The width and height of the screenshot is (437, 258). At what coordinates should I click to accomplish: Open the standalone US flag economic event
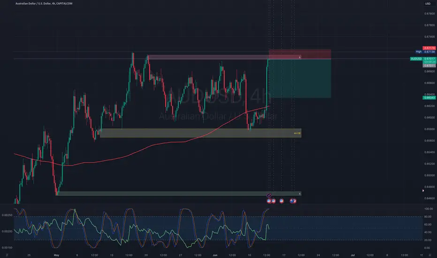tap(281, 201)
